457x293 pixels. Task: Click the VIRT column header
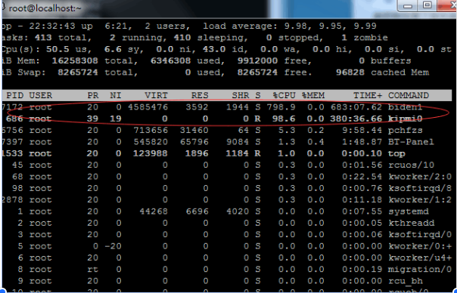point(156,95)
